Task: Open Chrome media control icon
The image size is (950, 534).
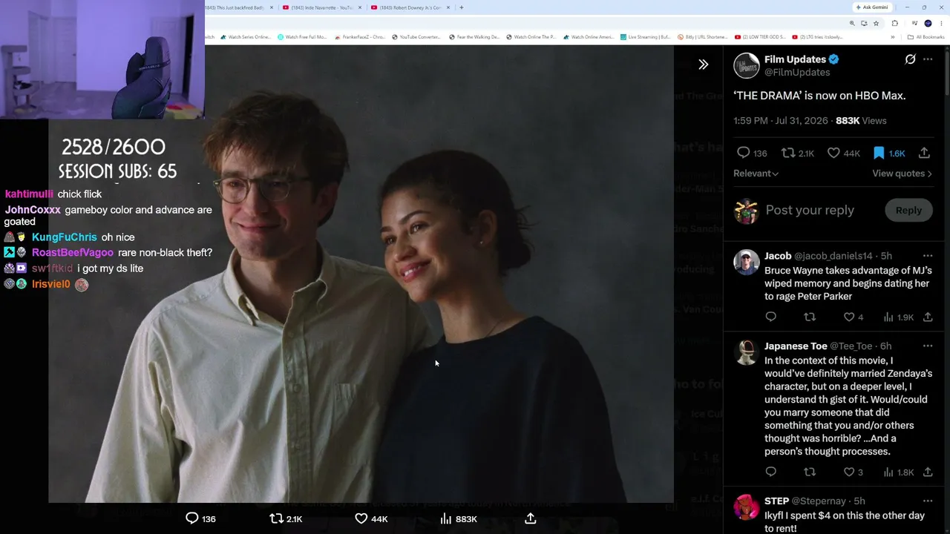Action: click(x=914, y=23)
